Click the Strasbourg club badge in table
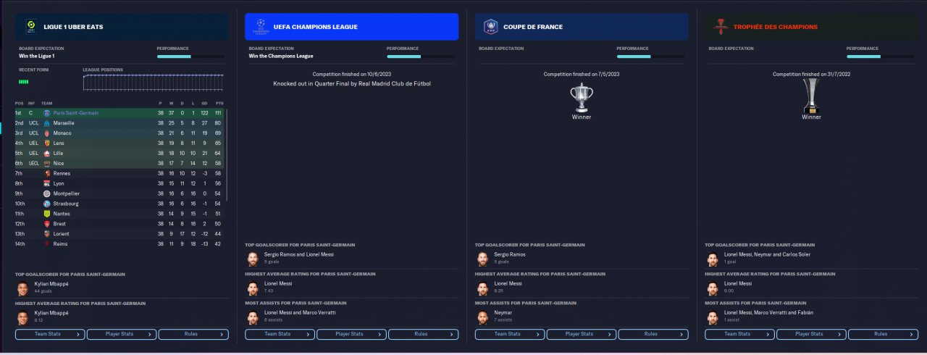 (47, 204)
